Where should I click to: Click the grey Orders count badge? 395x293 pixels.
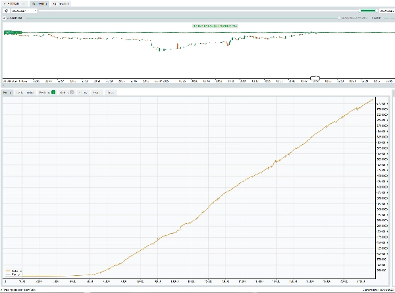click(70, 93)
